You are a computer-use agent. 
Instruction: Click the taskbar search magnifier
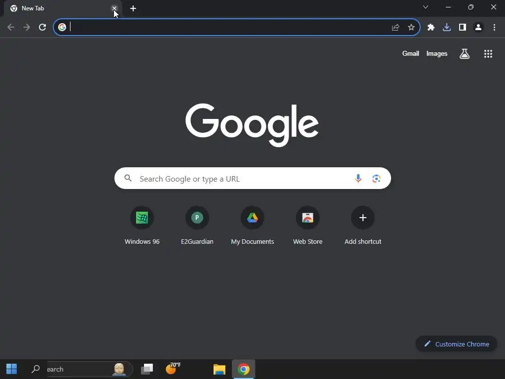coord(36,369)
